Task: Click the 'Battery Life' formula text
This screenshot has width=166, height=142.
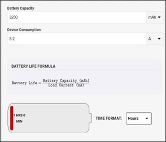Action: (24, 83)
